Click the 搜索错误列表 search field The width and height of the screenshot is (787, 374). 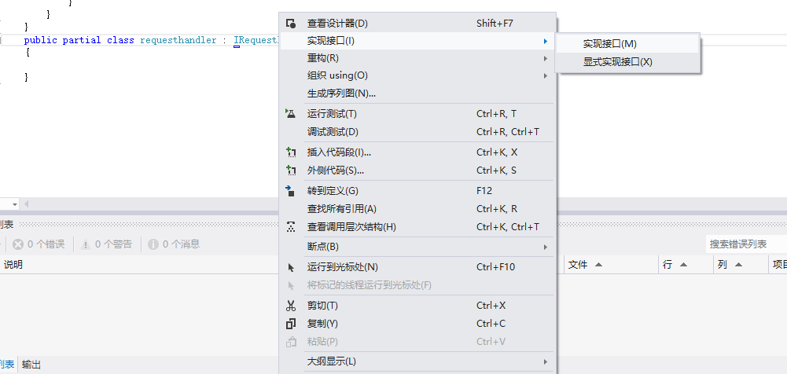click(x=746, y=244)
